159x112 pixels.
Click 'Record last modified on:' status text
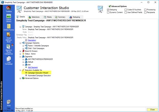(x=24, y=108)
